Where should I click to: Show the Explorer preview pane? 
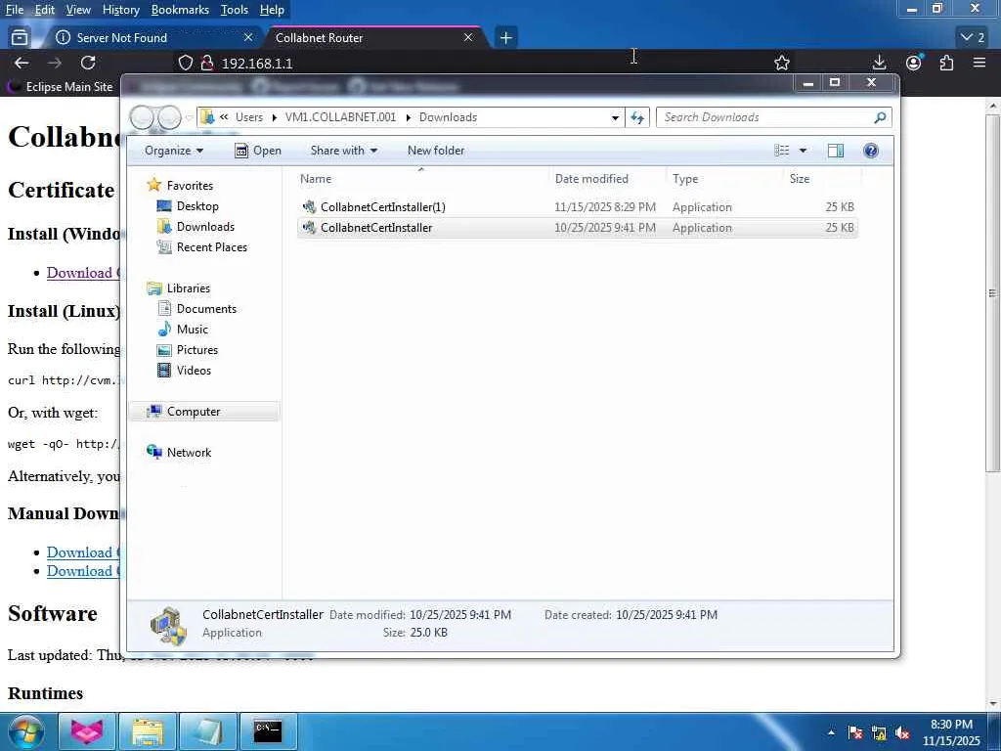click(x=835, y=151)
